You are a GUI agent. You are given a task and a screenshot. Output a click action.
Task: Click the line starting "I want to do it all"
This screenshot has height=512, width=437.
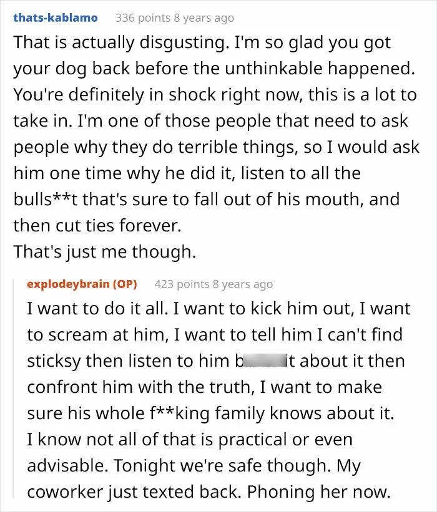tap(219, 309)
